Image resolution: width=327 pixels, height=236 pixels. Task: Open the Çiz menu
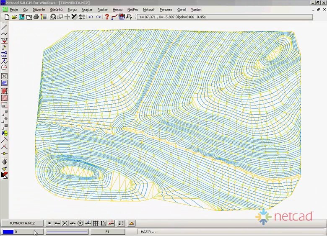coord(26,10)
